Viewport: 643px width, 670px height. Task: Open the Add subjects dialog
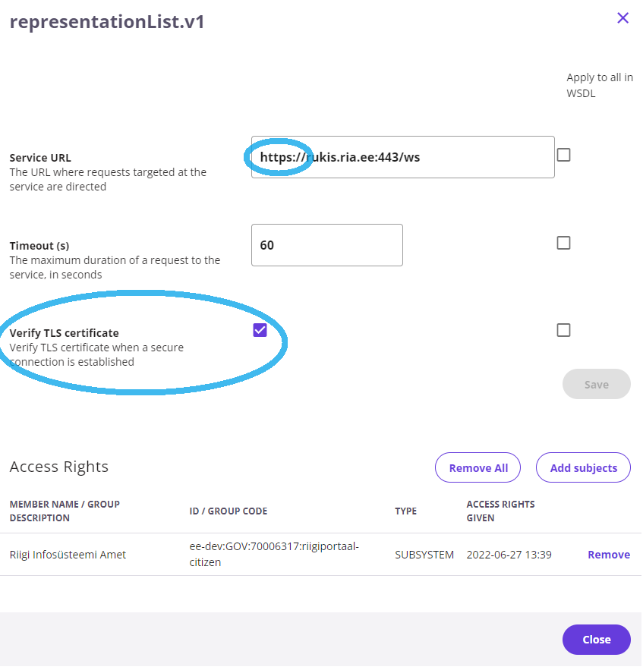[583, 468]
